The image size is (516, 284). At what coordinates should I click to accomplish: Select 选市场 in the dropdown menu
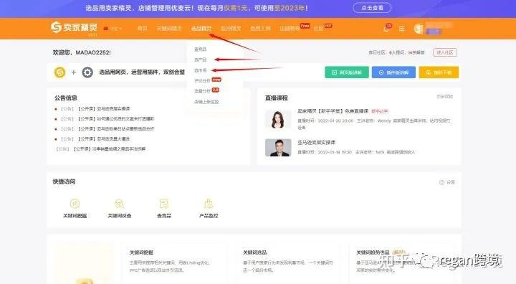coord(201,70)
